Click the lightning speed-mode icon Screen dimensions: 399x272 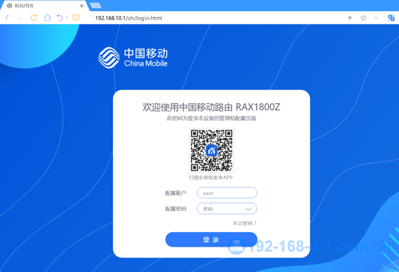coord(350,18)
